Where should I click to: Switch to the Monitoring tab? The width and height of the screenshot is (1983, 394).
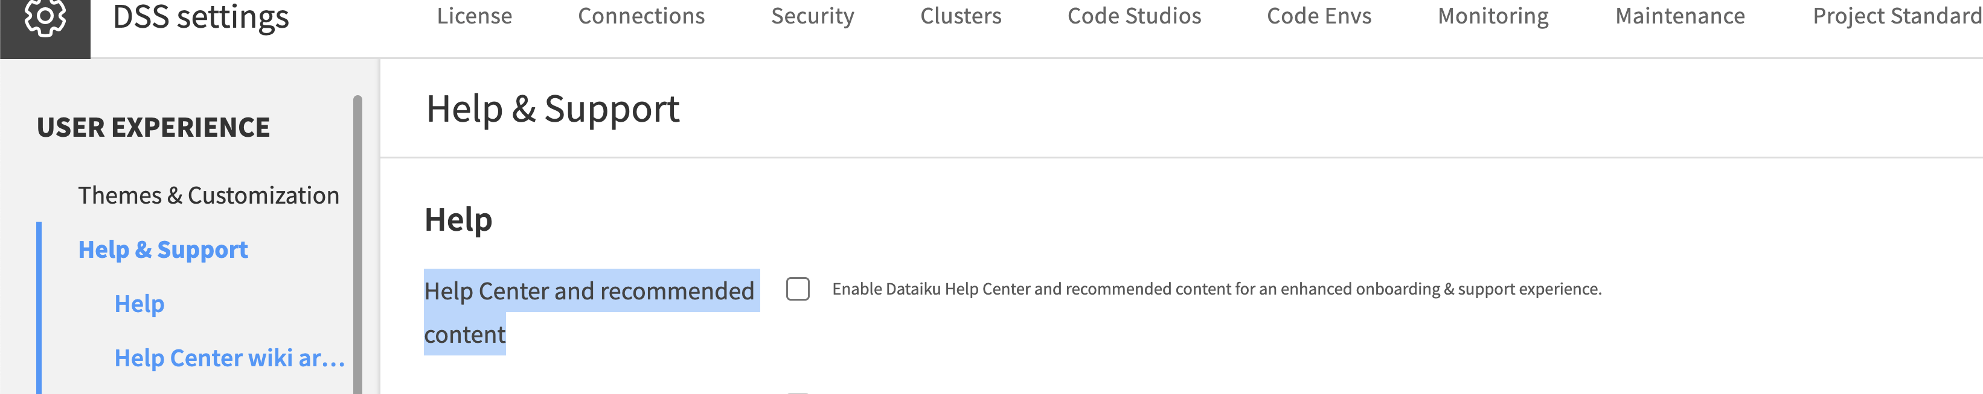(x=1493, y=16)
